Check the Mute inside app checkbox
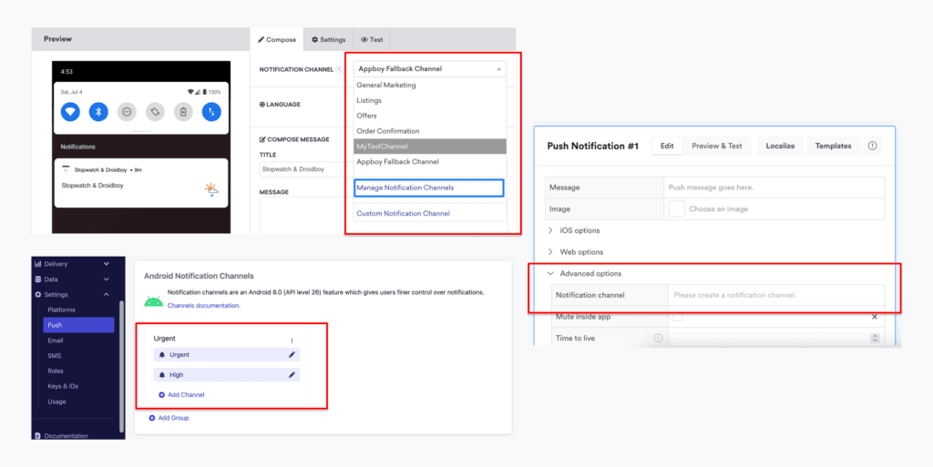 coord(676,317)
